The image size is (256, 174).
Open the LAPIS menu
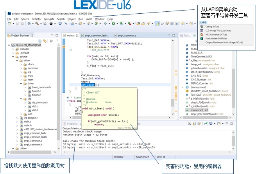[89, 19]
